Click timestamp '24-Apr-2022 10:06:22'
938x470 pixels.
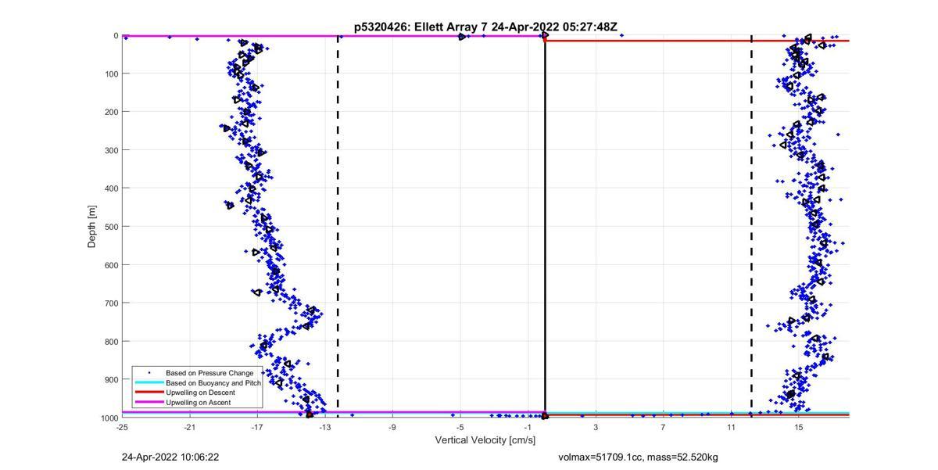[x=170, y=457]
